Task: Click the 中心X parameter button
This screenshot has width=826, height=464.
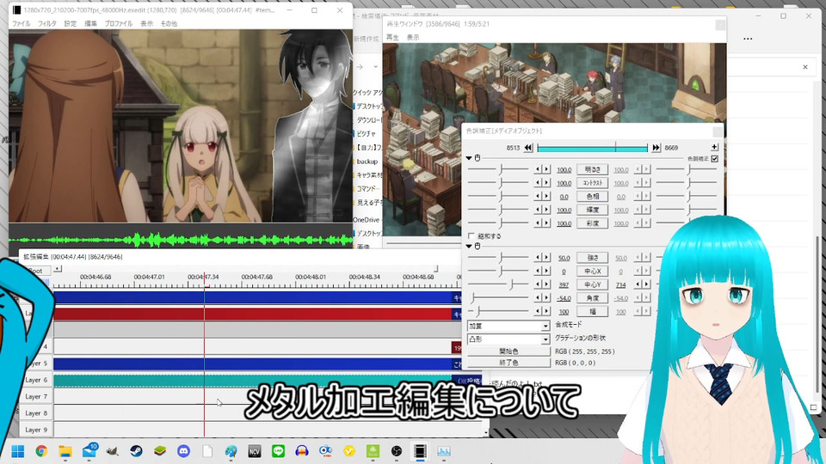Action: coord(593,271)
